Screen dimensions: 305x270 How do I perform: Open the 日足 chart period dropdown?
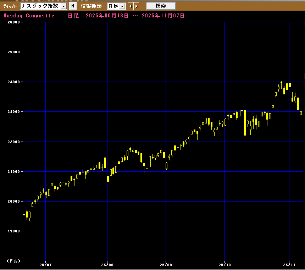pyautogui.click(x=116, y=6)
